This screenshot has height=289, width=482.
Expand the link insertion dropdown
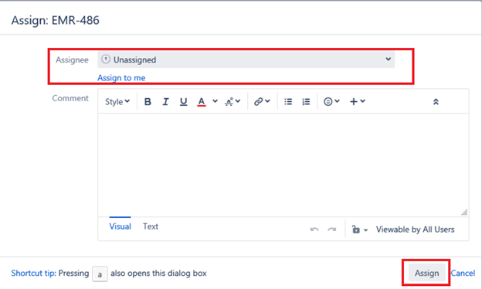(262, 101)
